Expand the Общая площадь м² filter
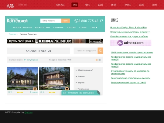Viewport: 164px width, 123px height. click(x=84, y=70)
